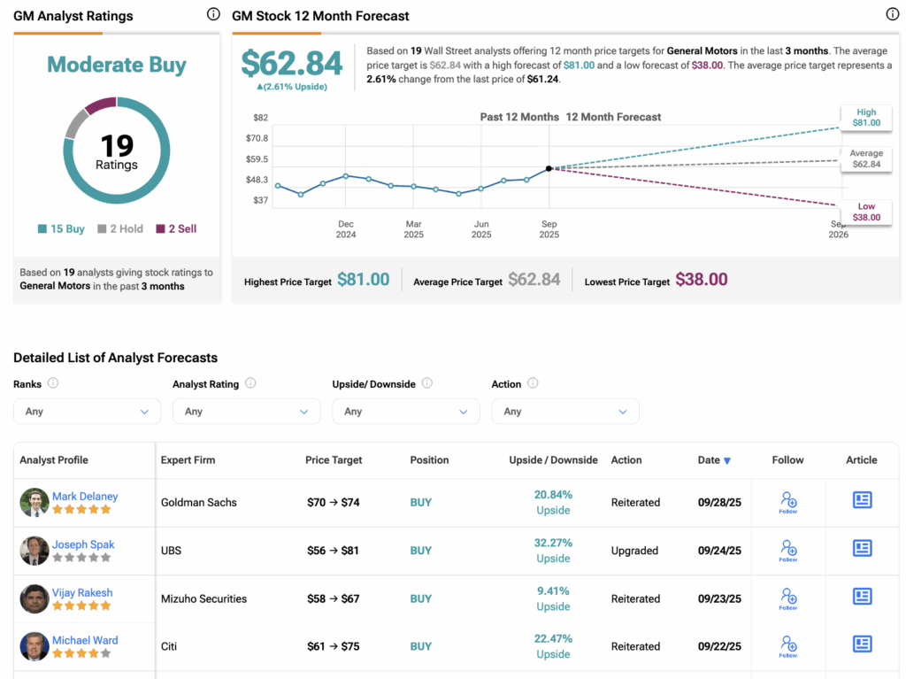The image size is (906, 679).
Task: Open Mark Delaney's analyst profile
Action: click(x=85, y=497)
